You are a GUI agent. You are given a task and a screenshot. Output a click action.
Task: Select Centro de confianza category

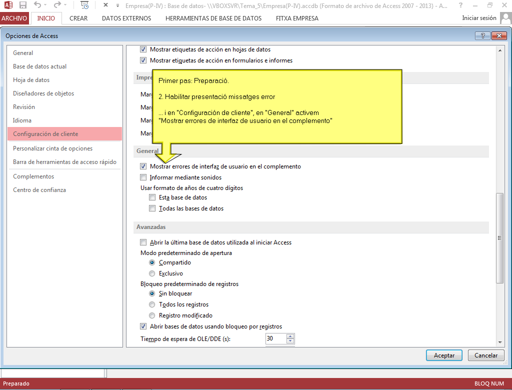point(64,190)
